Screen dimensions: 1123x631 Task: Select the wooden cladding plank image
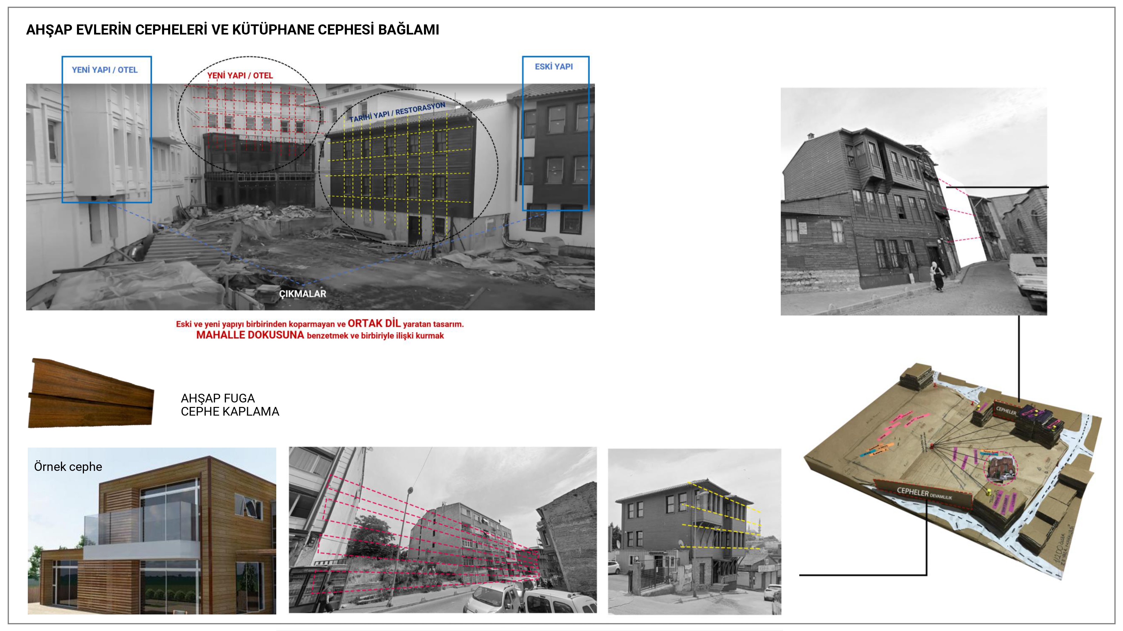(91, 393)
